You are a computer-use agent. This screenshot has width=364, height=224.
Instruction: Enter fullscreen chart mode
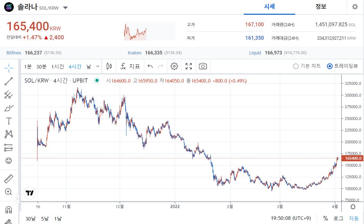point(189,67)
